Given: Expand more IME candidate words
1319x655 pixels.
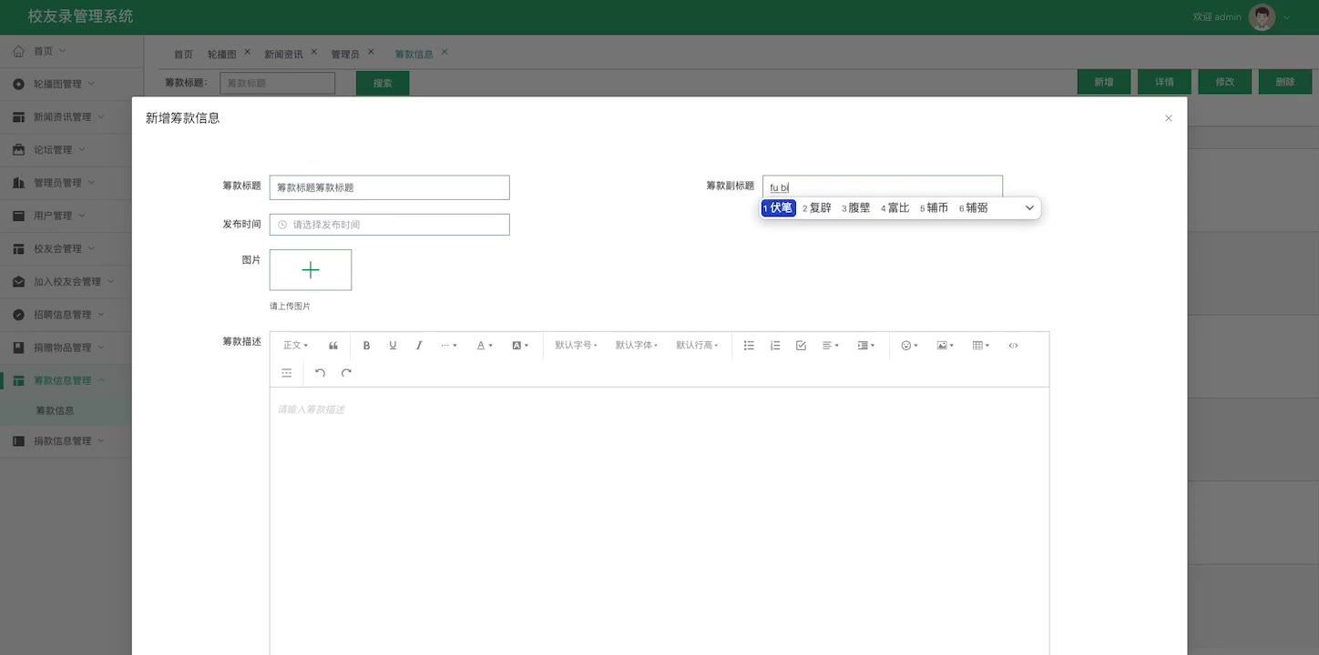Looking at the screenshot, I should click(x=1029, y=208).
